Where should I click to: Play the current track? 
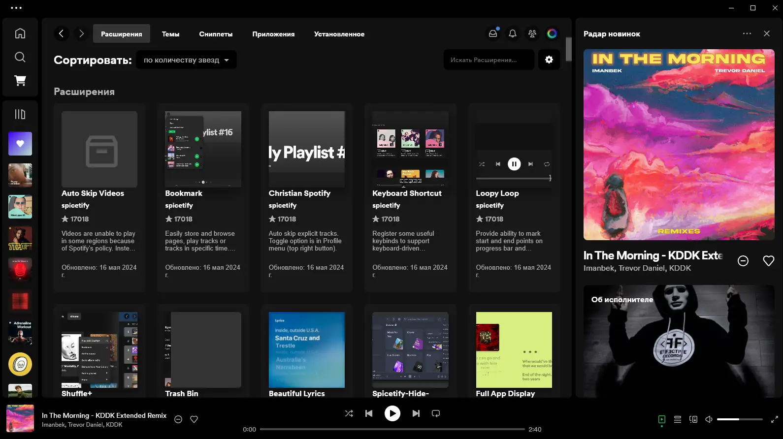(x=392, y=413)
